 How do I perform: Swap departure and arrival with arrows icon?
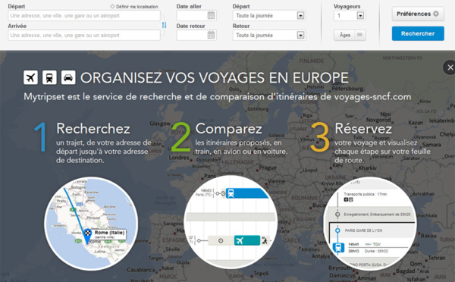point(165,25)
